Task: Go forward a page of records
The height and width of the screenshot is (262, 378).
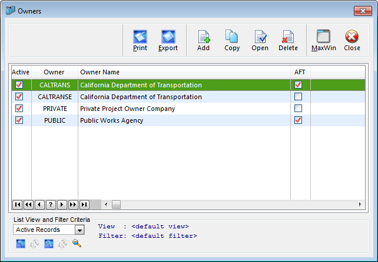Action: [73, 205]
